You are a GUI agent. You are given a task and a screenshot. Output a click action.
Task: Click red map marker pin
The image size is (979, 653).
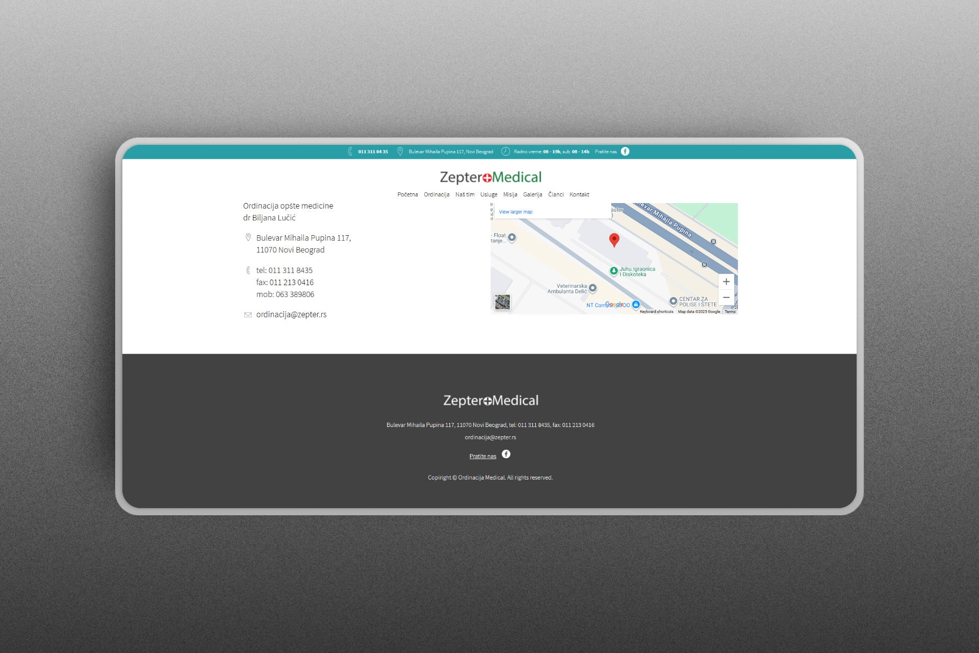(614, 240)
